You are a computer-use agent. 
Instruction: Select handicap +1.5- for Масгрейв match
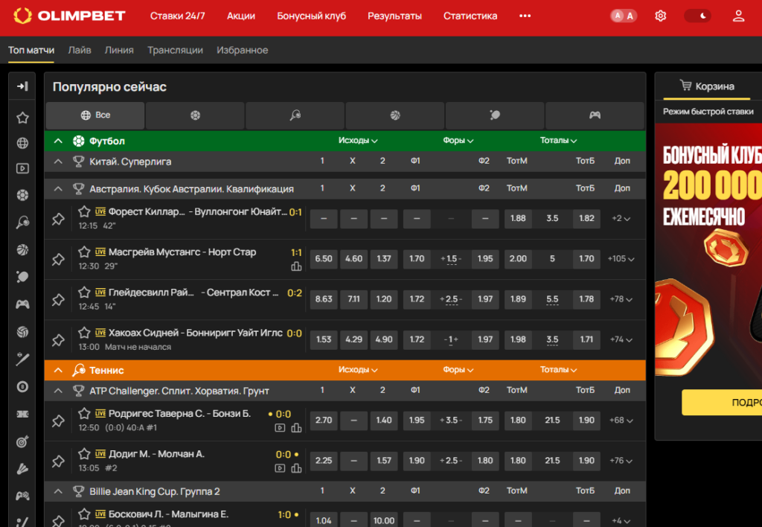coord(451,259)
